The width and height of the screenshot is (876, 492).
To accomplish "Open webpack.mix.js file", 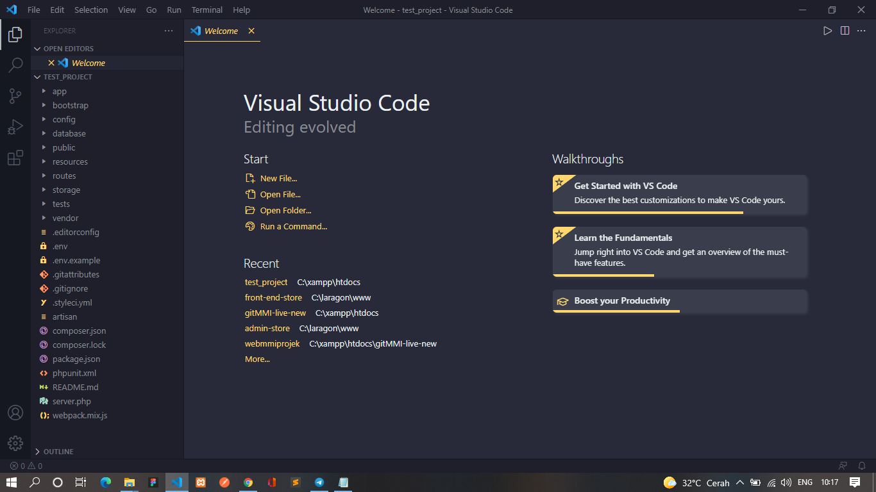I will [107, 415].
